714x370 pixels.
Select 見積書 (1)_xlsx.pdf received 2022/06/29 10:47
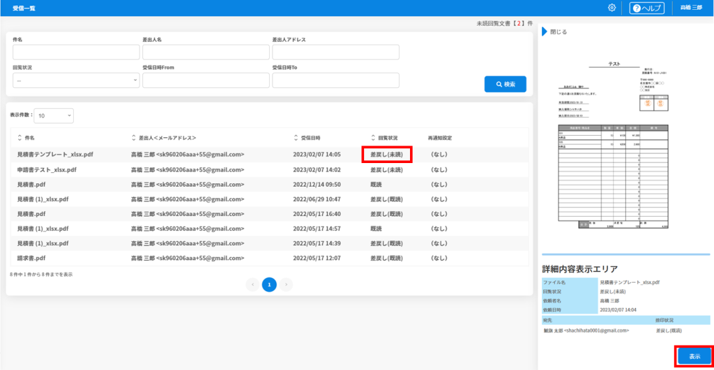[x=270, y=199]
